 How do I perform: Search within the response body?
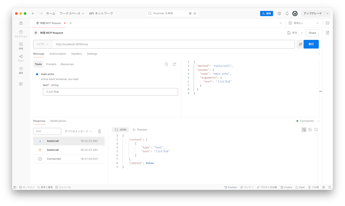[316, 130]
